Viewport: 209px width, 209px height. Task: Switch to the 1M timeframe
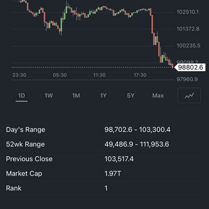click(x=76, y=95)
